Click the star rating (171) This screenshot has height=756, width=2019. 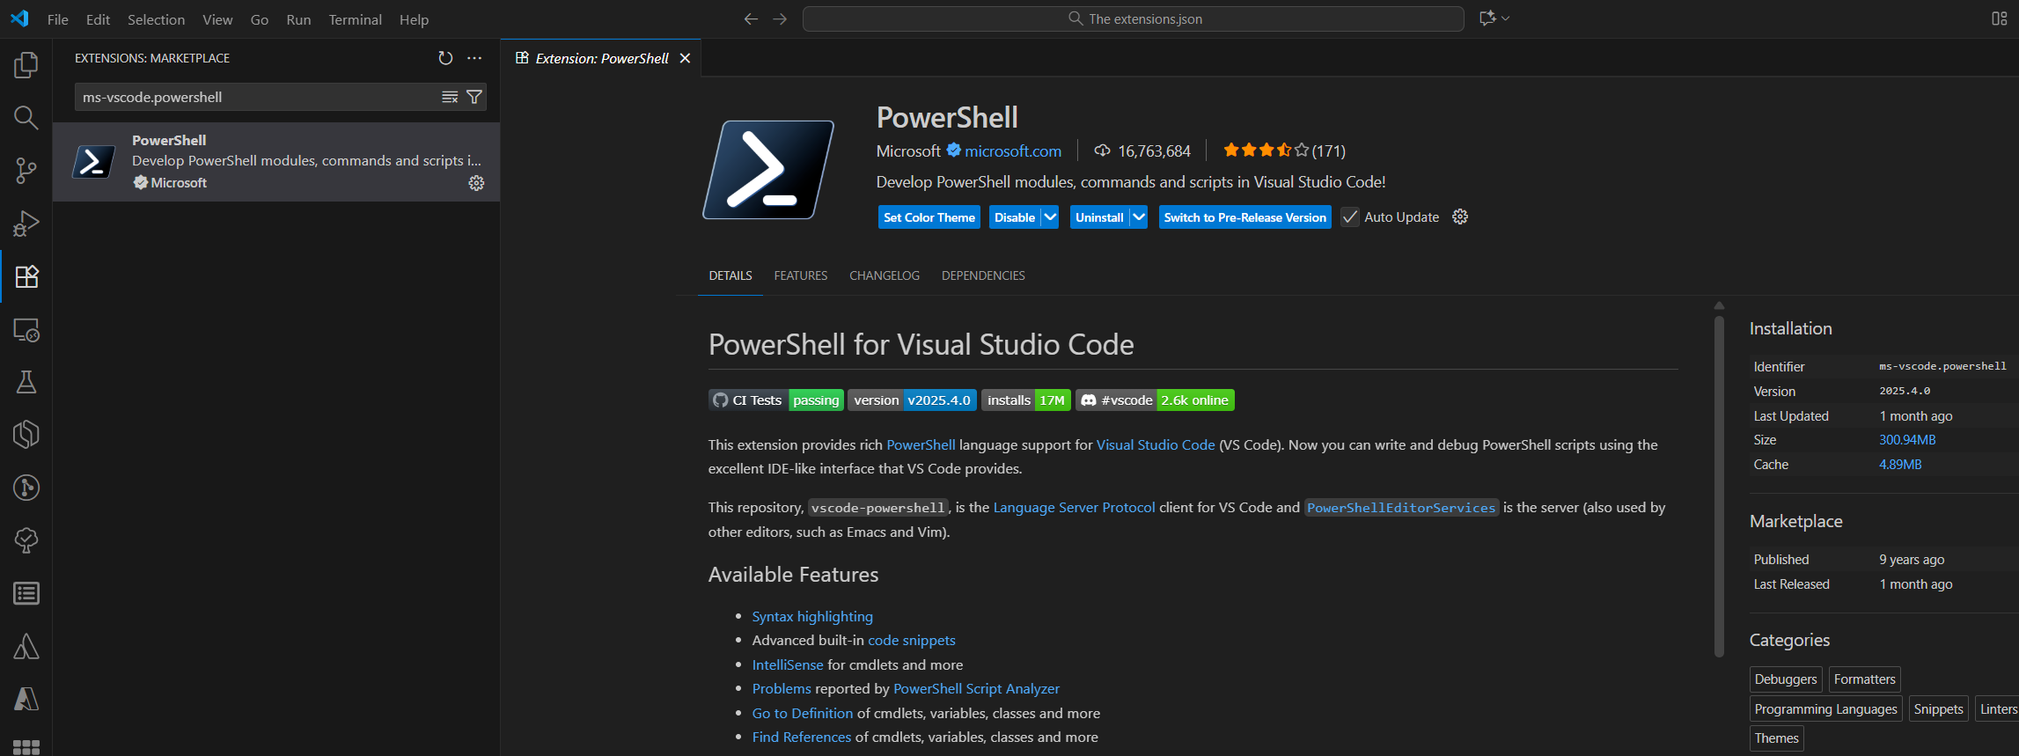pyautogui.click(x=1284, y=150)
